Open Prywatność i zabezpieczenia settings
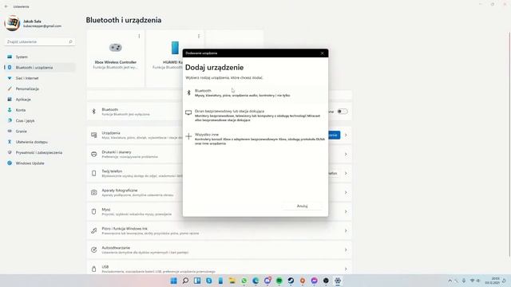This screenshot has width=511, height=287. coord(40,152)
